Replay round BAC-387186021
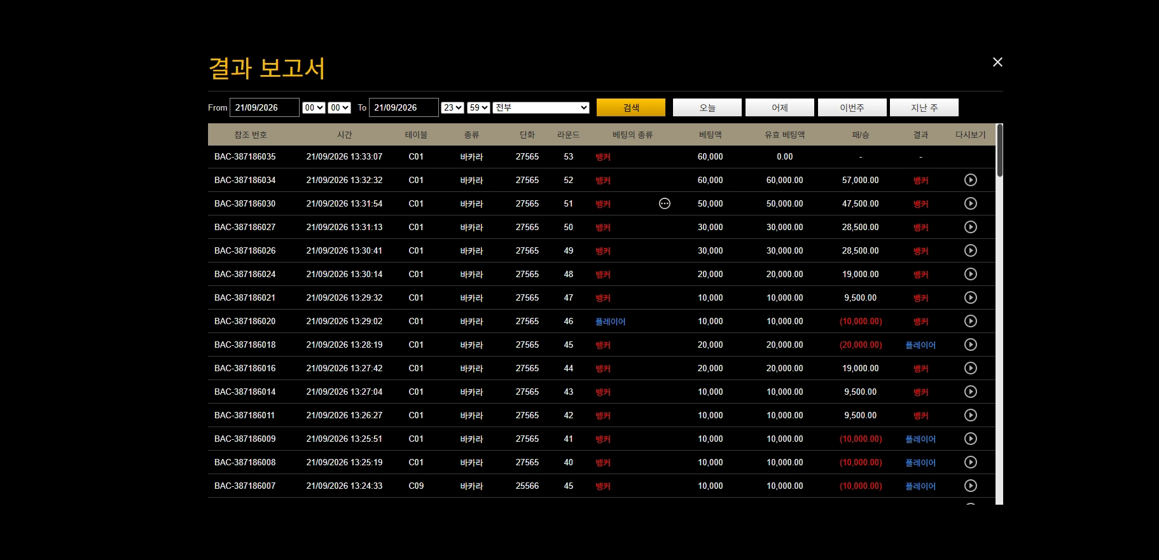Screen dimensions: 1159x560 click(970, 297)
